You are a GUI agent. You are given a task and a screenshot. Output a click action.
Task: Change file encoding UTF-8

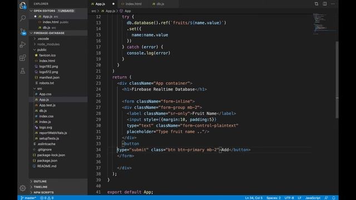[289, 198]
